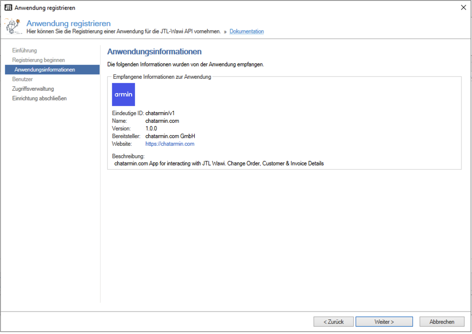Click the version value 1.0.0
Screen dimensions: 472x334
coord(151,129)
